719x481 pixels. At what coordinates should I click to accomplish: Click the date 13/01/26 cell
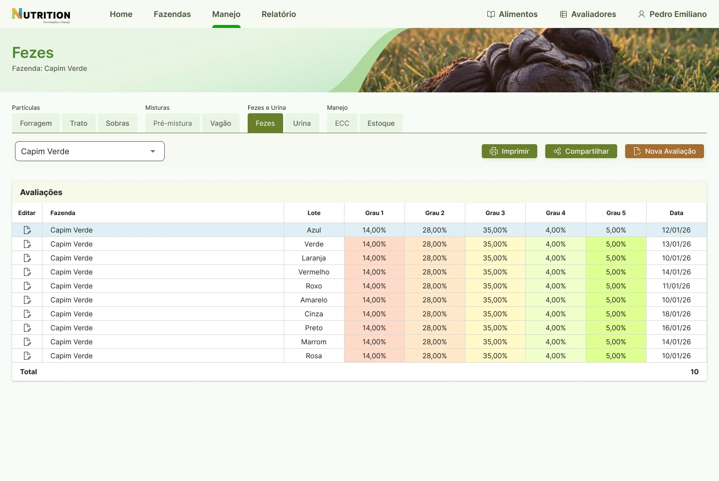point(677,244)
